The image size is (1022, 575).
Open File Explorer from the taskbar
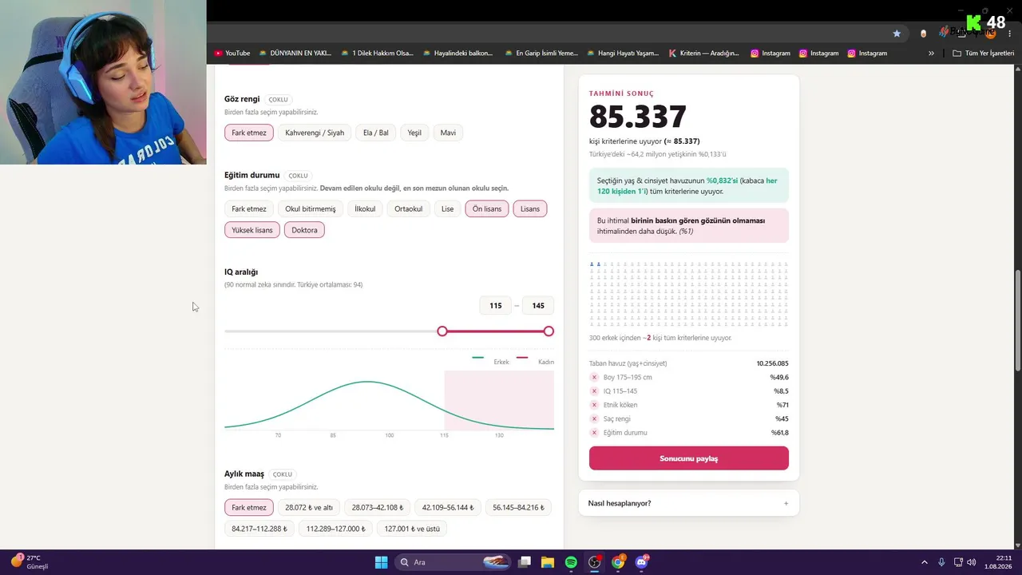548,562
